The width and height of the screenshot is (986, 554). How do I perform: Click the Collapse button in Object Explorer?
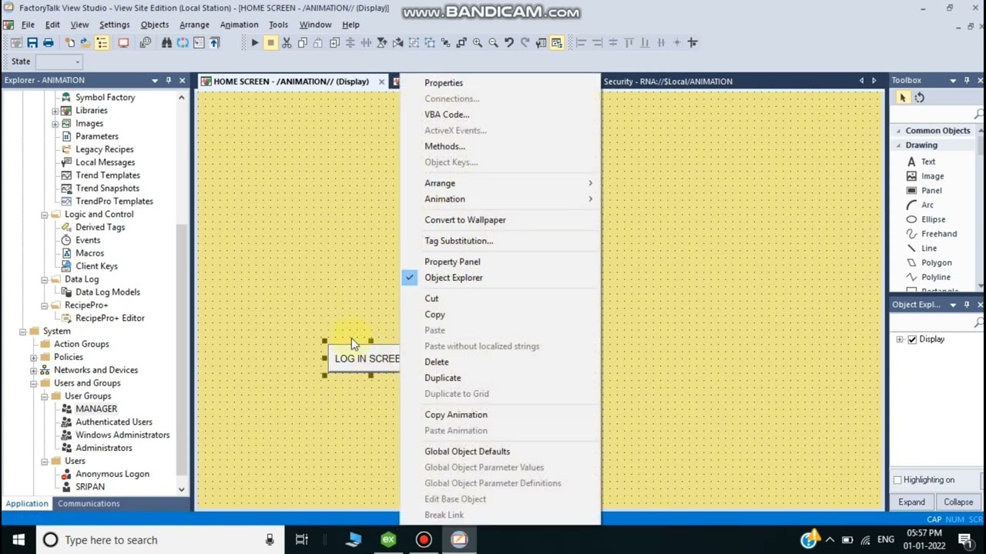click(x=958, y=502)
